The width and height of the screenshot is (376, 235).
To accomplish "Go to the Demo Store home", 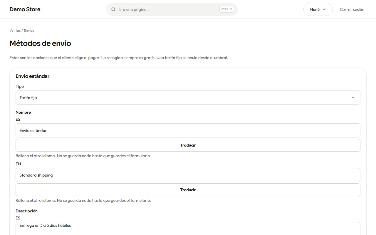I will pyautogui.click(x=25, y=9).
